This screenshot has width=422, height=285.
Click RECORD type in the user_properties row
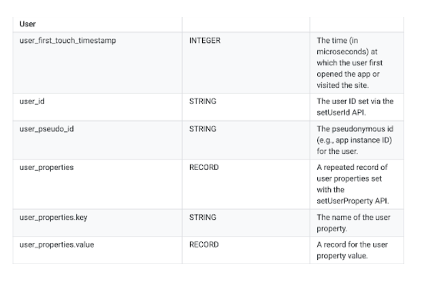[x=204, y=167]
